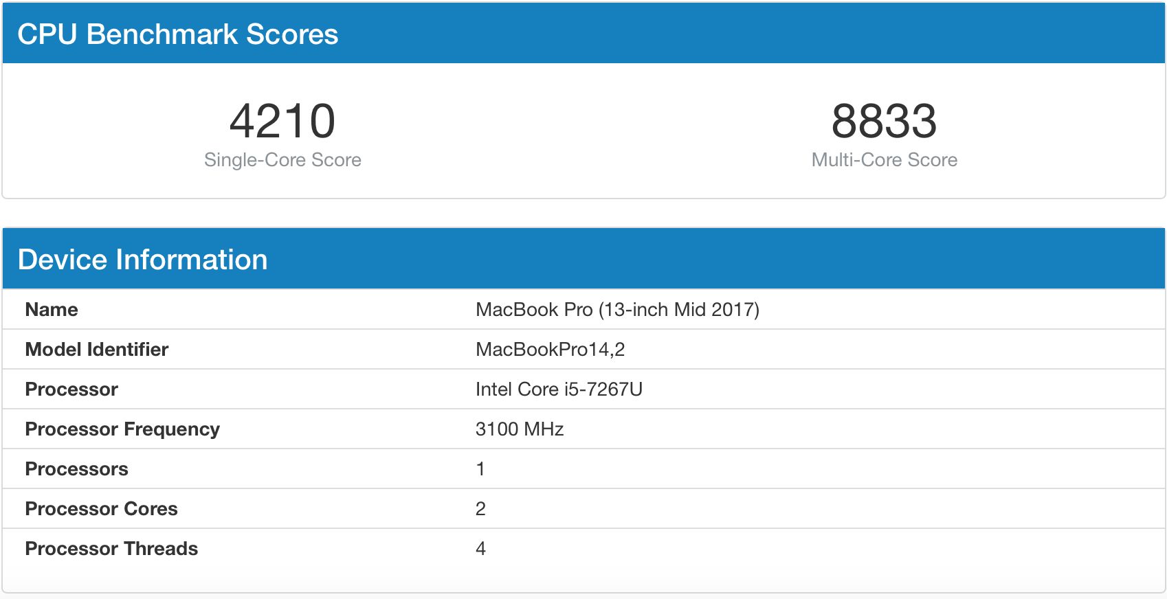Click the Model Identifier label

pos(97,350)
